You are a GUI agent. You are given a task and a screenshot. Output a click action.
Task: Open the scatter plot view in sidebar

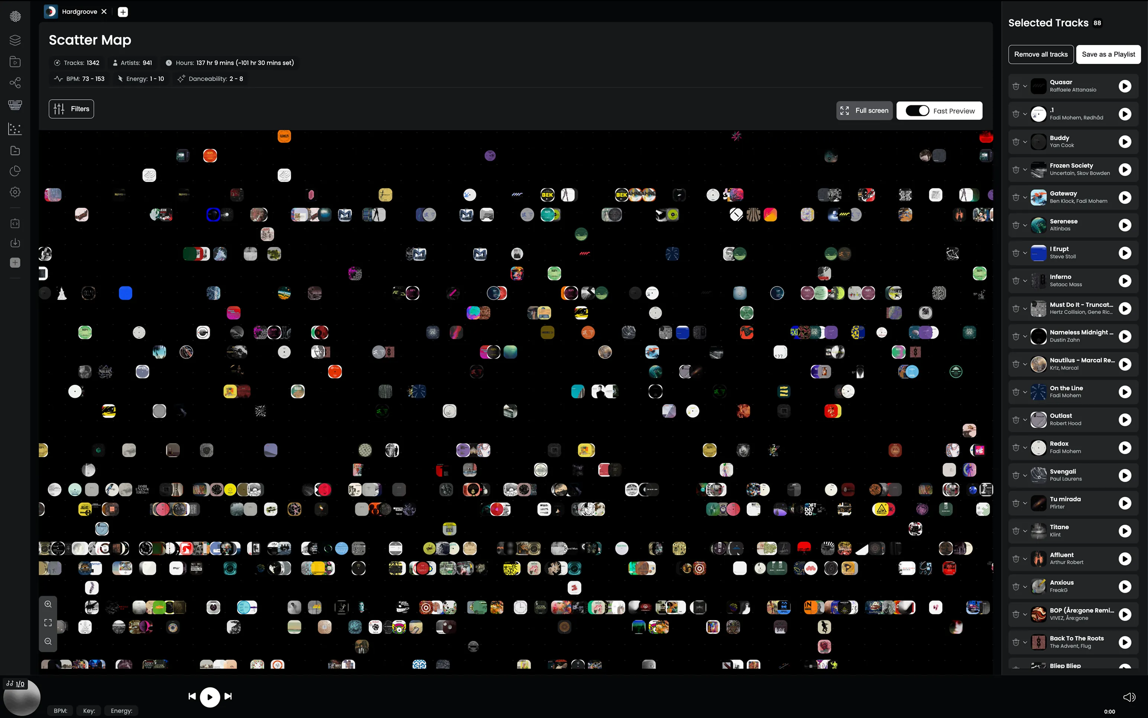click(15, 129)
